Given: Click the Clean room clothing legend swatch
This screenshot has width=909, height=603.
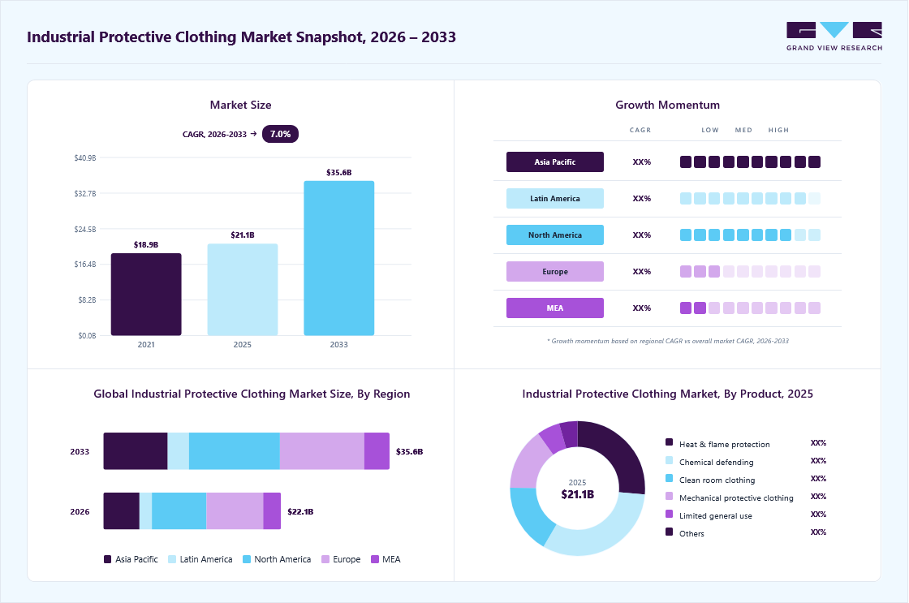Looking at the screenshot, I should point(669,478).
